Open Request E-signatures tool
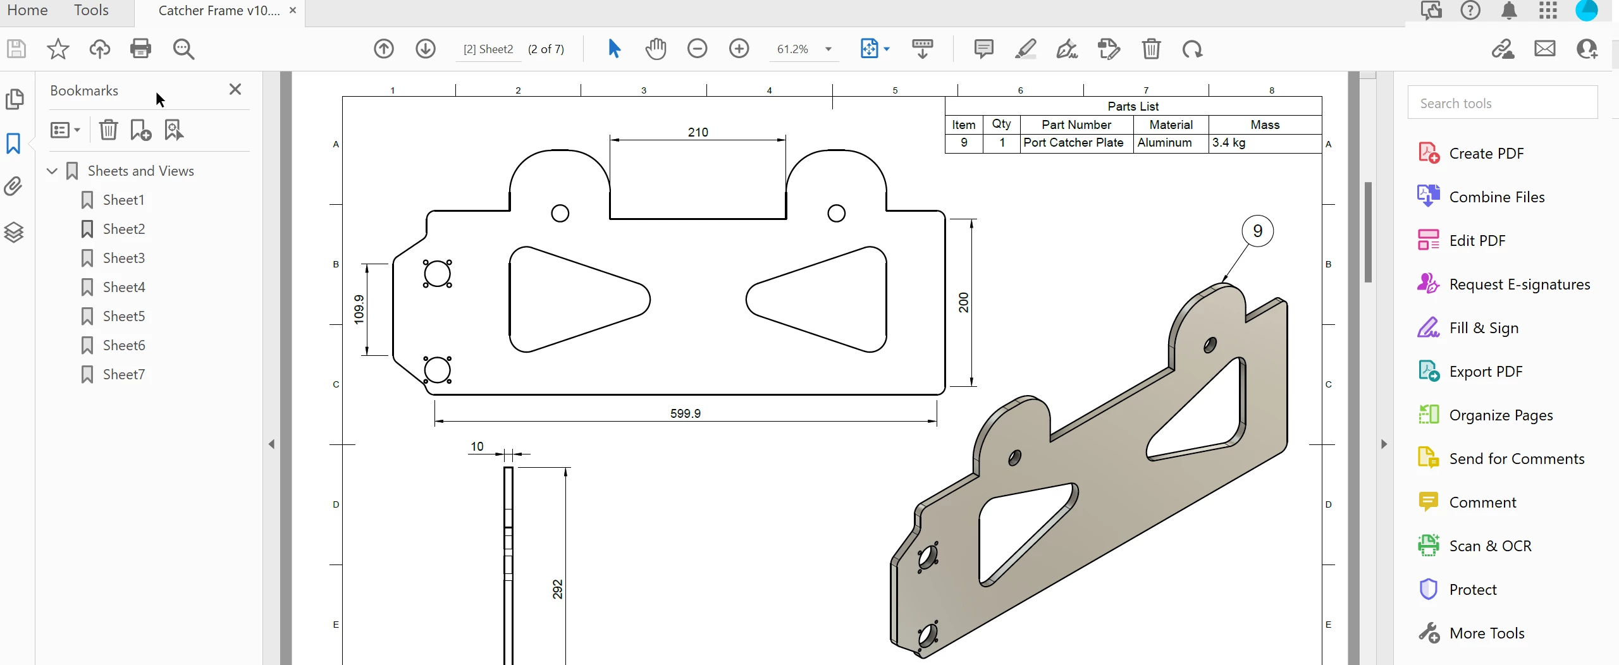 [x=1504, y=284]
